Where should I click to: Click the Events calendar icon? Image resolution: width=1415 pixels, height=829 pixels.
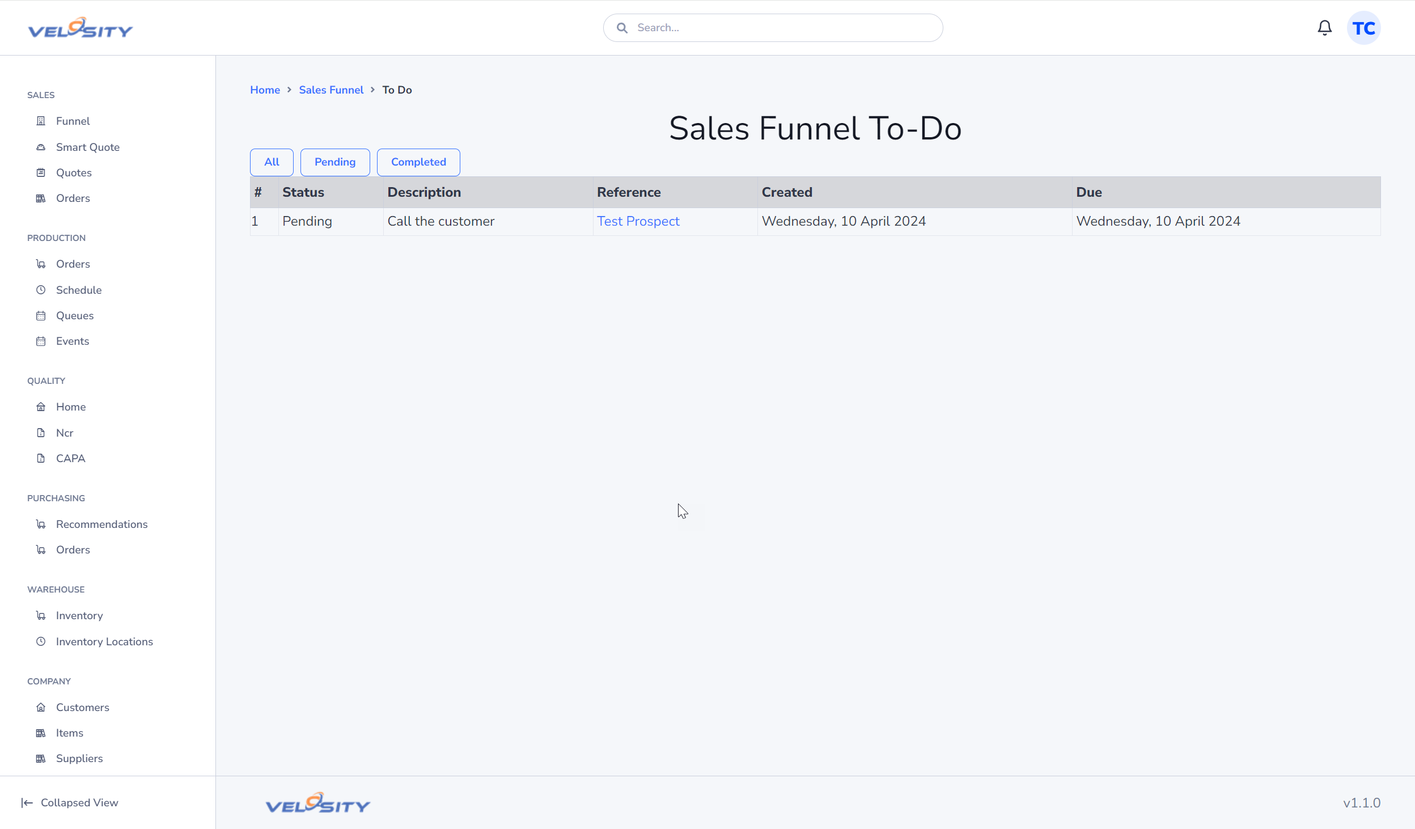point(41,341)
